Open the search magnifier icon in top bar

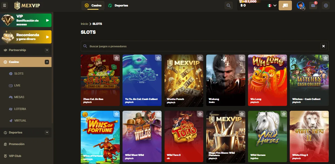pos(228,5)
